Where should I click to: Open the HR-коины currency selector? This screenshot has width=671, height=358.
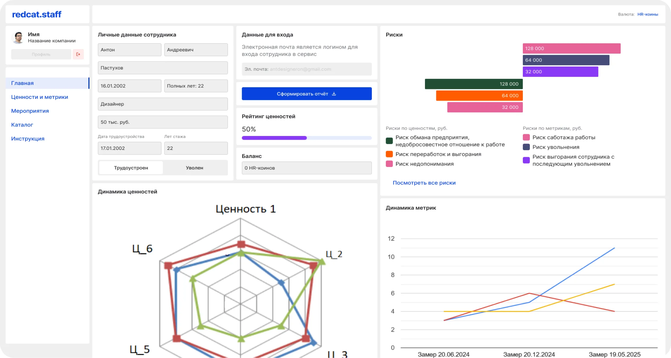point(647,14)
